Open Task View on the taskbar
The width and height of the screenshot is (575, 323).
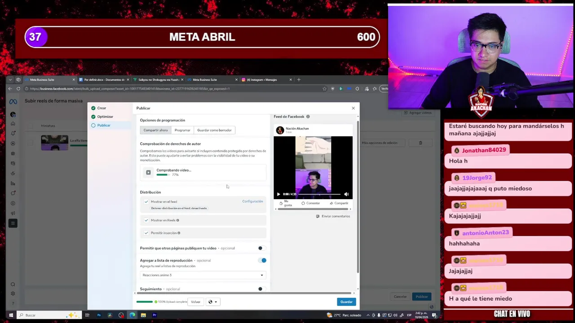click(x=87, y=315)
